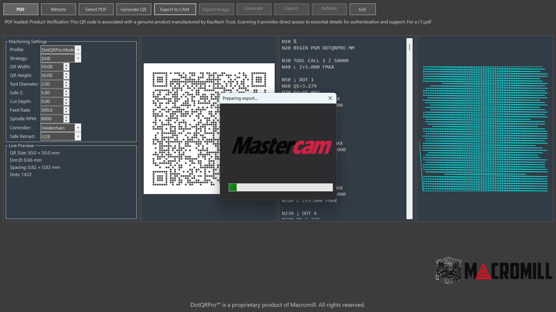Click the Exit button
This screenshot has height=312, width=556.
pyautogui.click(x=363, y=9)
